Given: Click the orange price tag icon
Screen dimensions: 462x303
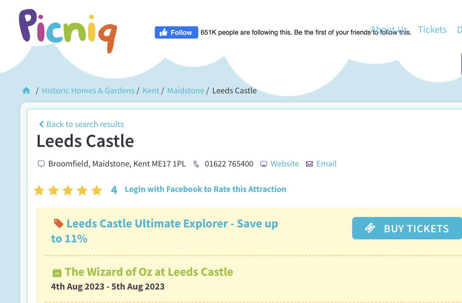Looking at the screenshot, I should pyautogui.click(x=58, y=223).
